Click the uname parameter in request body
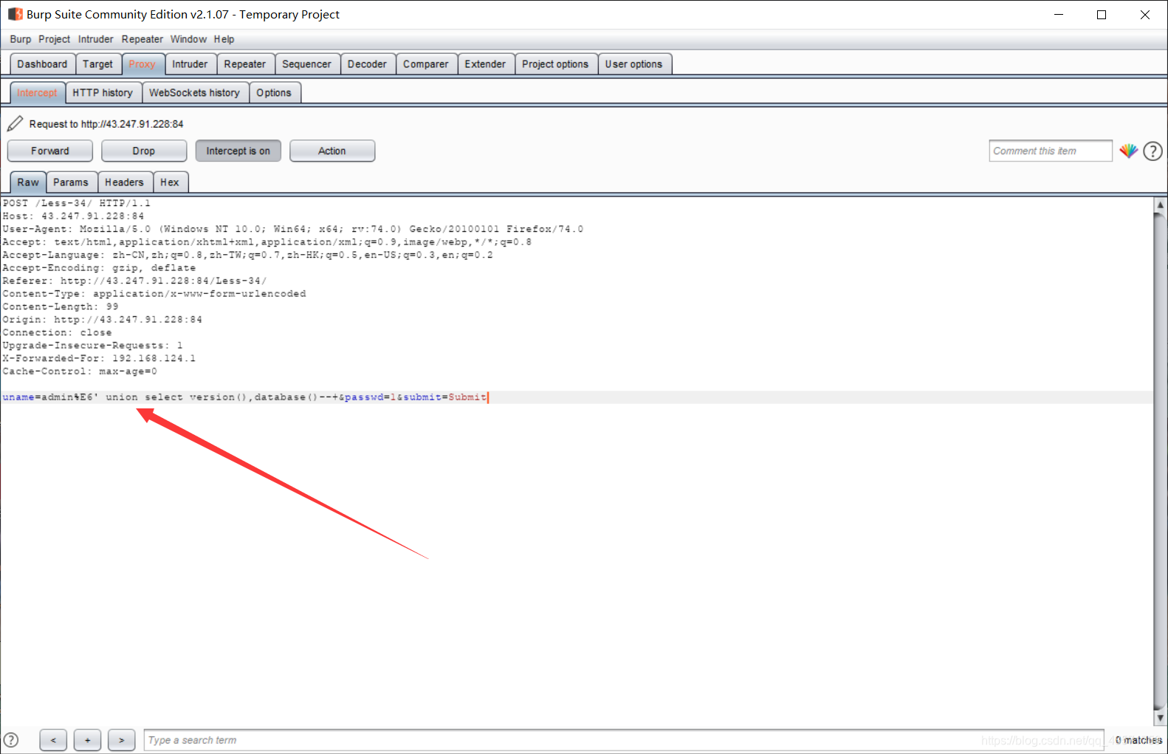The width and height of the screenshot is (1168, 754). pyautogui.click(x=18, y=397)
